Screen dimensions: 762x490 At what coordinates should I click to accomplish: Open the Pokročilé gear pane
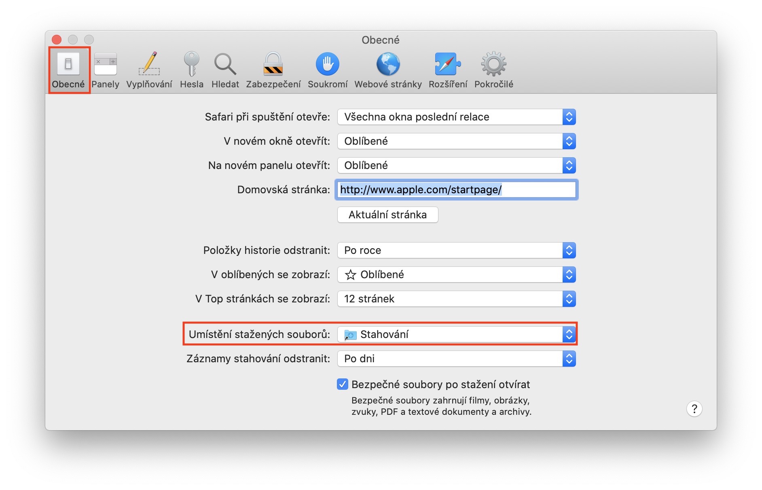(494, 70)
